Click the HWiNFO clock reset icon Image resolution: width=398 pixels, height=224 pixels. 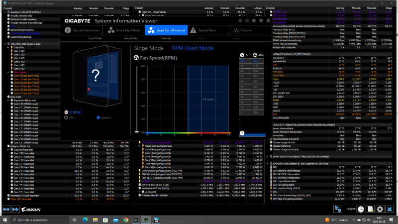361,209
